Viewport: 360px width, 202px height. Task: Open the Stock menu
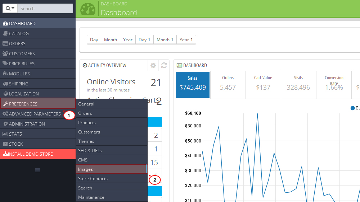click(x=38, y=144)
